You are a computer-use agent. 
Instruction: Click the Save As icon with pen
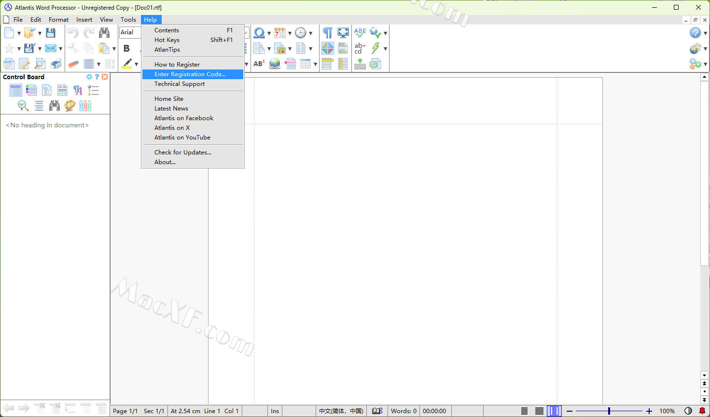(x=29, y=48)
